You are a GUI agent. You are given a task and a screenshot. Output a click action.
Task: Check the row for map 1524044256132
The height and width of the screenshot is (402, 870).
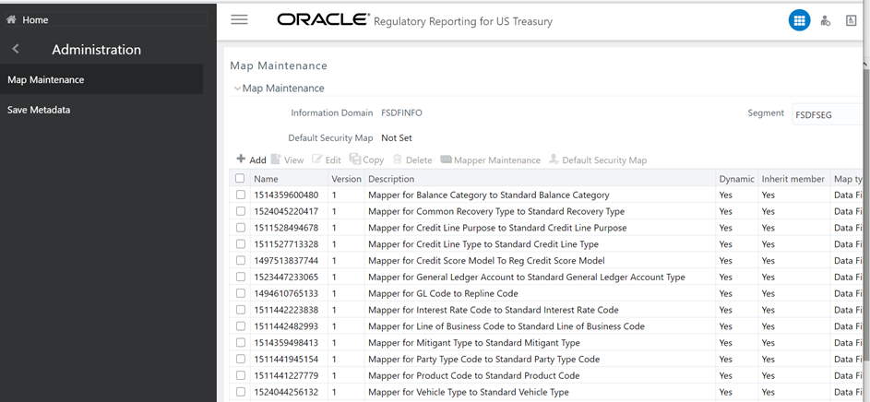240,392
